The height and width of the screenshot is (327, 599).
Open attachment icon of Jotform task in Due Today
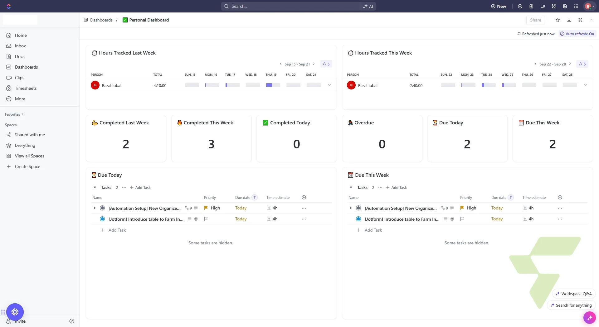196,219
